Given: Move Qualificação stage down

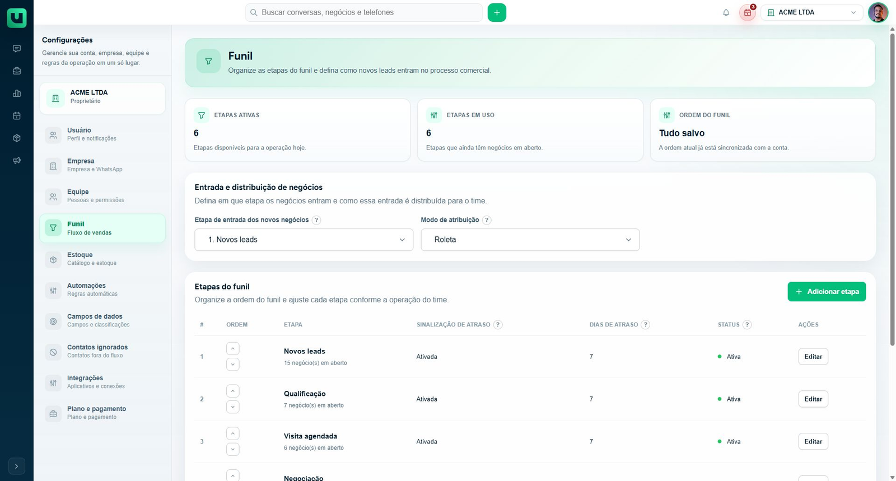Looking at the screenshot, I should click(233, 407).
